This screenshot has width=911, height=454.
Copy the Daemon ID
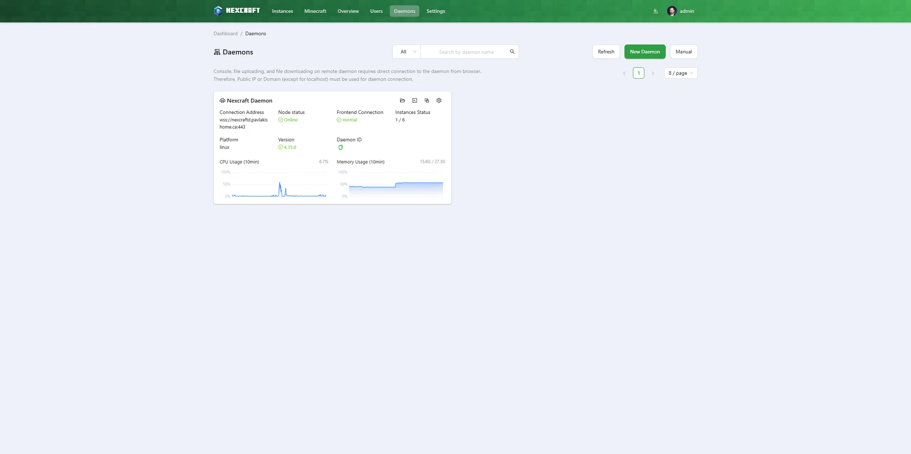[x=340, y=147]
